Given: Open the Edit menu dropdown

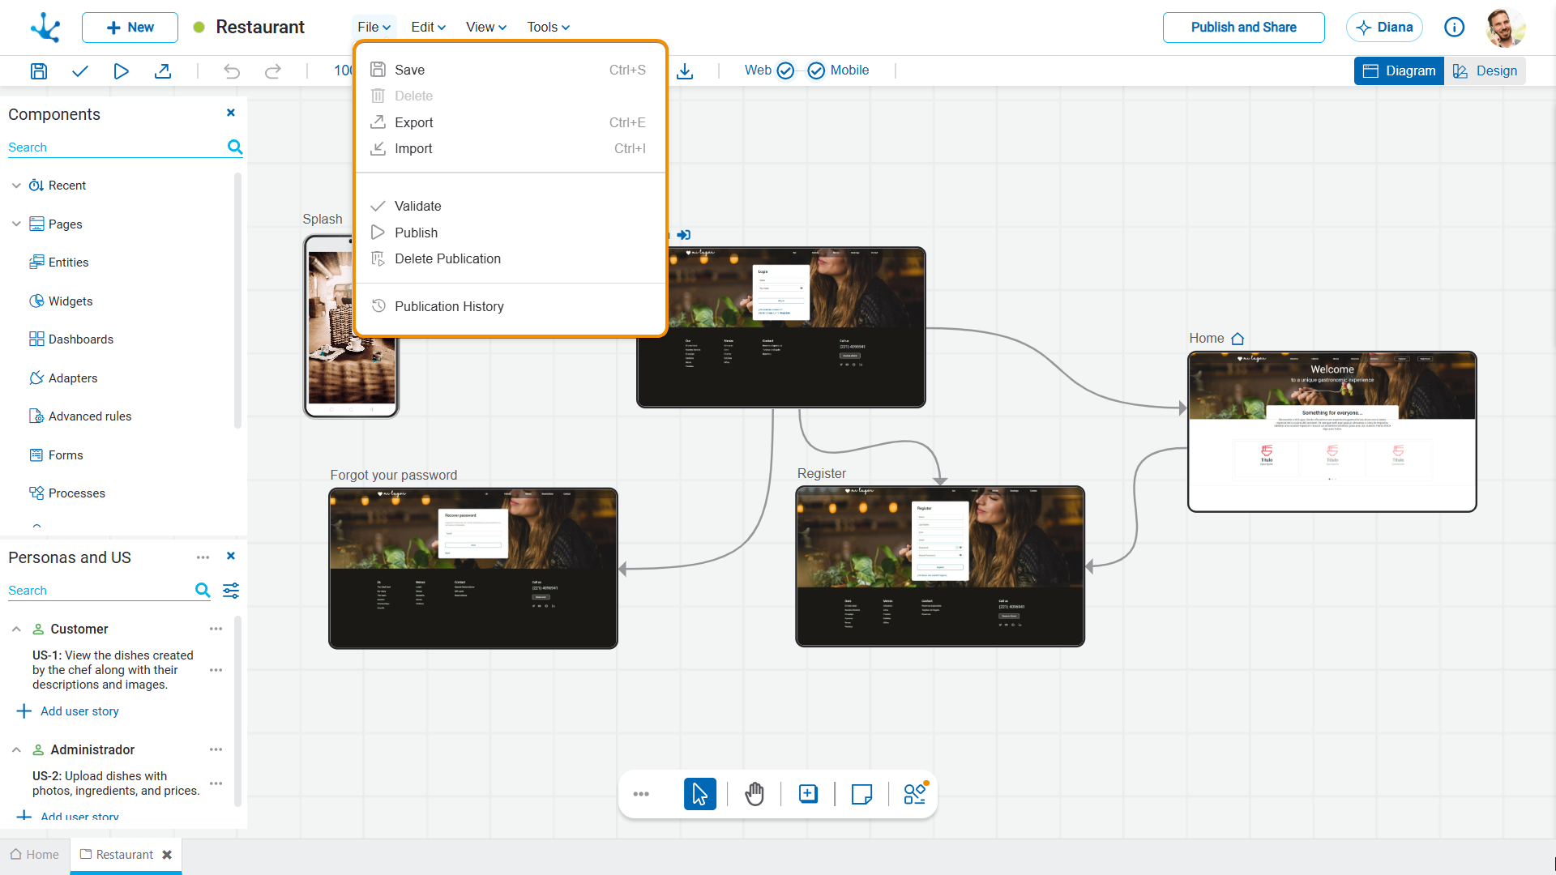Looking at the screenshot, I should (428, 27).
